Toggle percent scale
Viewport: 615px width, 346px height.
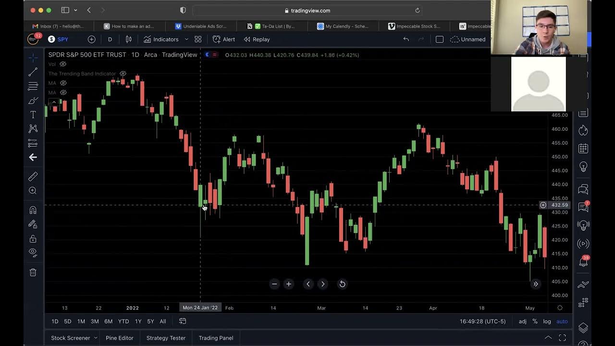point(535,321)
